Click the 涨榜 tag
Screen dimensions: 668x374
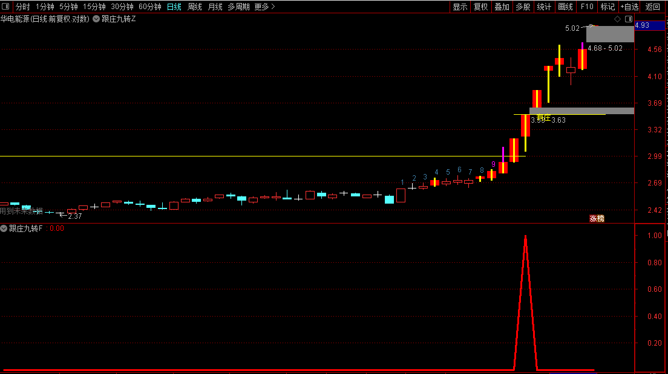coord(597,218)
